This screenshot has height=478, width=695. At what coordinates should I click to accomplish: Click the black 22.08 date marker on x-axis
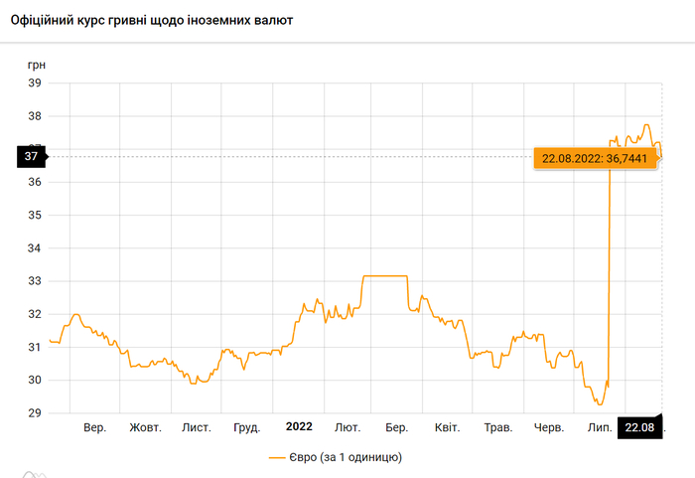click(x=639, y=427)
